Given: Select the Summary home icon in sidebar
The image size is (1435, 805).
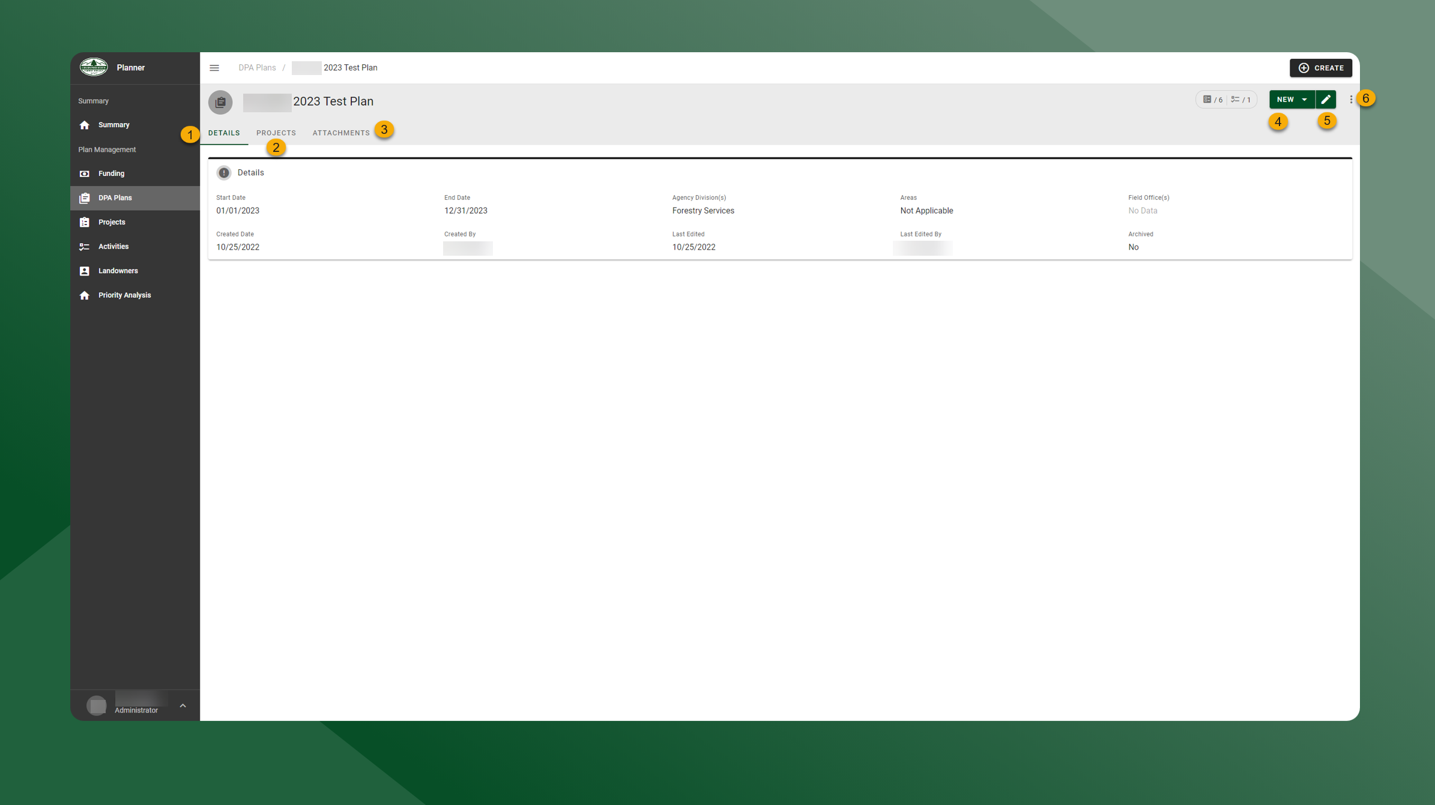Looking at the screenshot, I should pyautogui.click(x=85, y=125).
